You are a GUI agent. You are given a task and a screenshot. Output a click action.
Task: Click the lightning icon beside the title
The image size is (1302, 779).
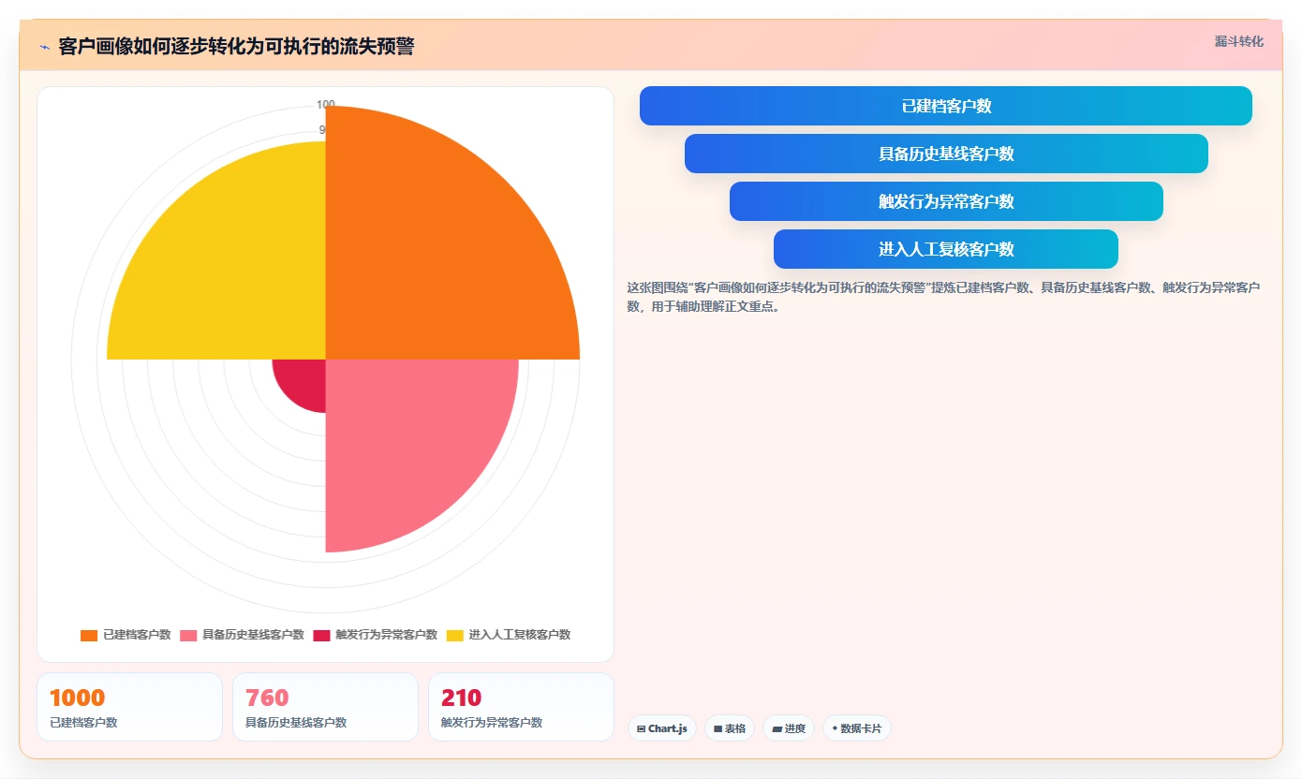point(44,47)
